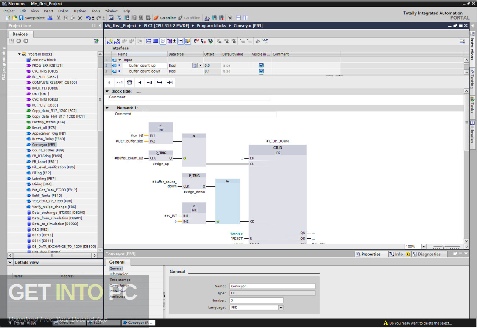The image size is (477, 328).
Task: Select Count_Bottles [FB9] in project tree
Action: coord(48,150)
